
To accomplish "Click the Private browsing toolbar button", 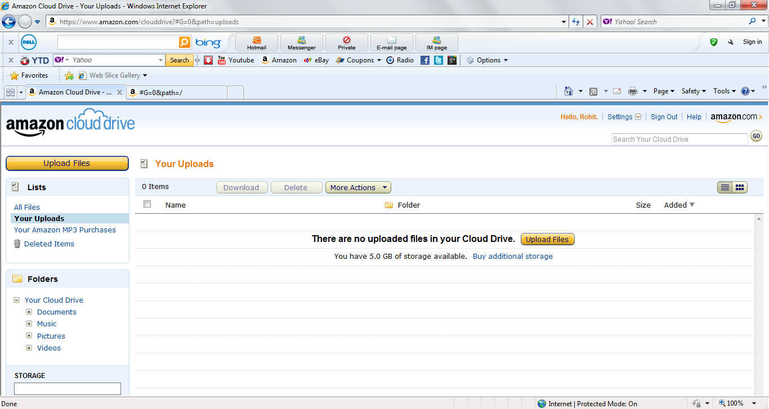I will coord(347,43).
